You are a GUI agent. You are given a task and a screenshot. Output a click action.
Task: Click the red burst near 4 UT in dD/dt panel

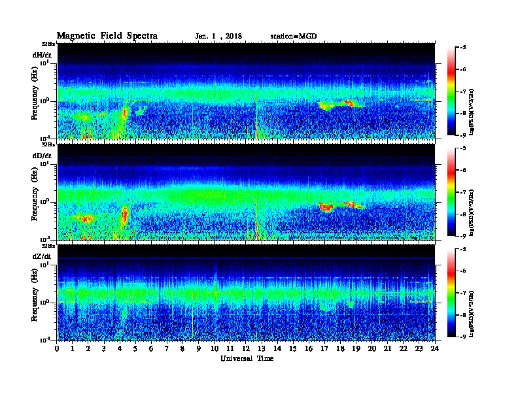pyautogui.click(x=124, y=214)
